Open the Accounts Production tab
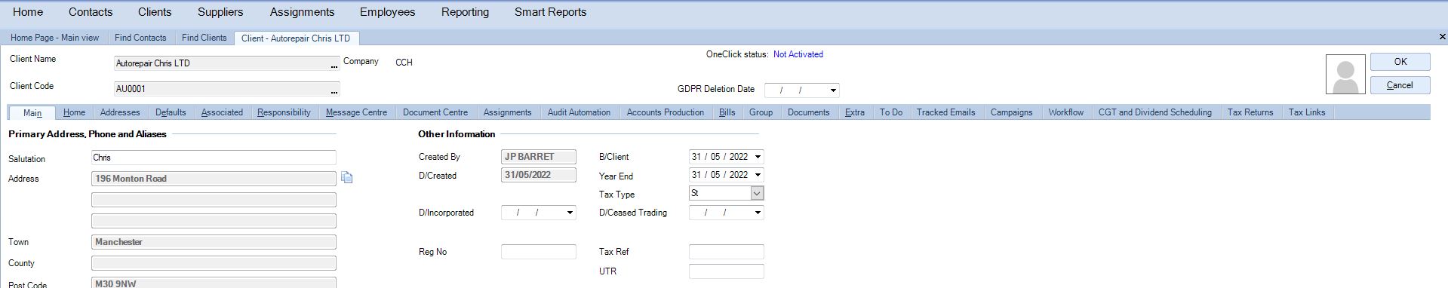The width and height of the screenshot is (1448, 288). point(665,112)
